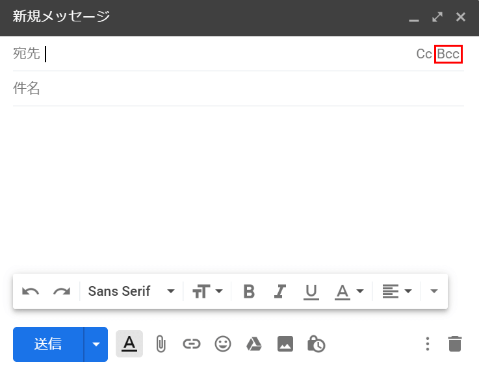Open more options three-dot menu
The width and height of the screenshot is (479, 373).
point(428,344)
